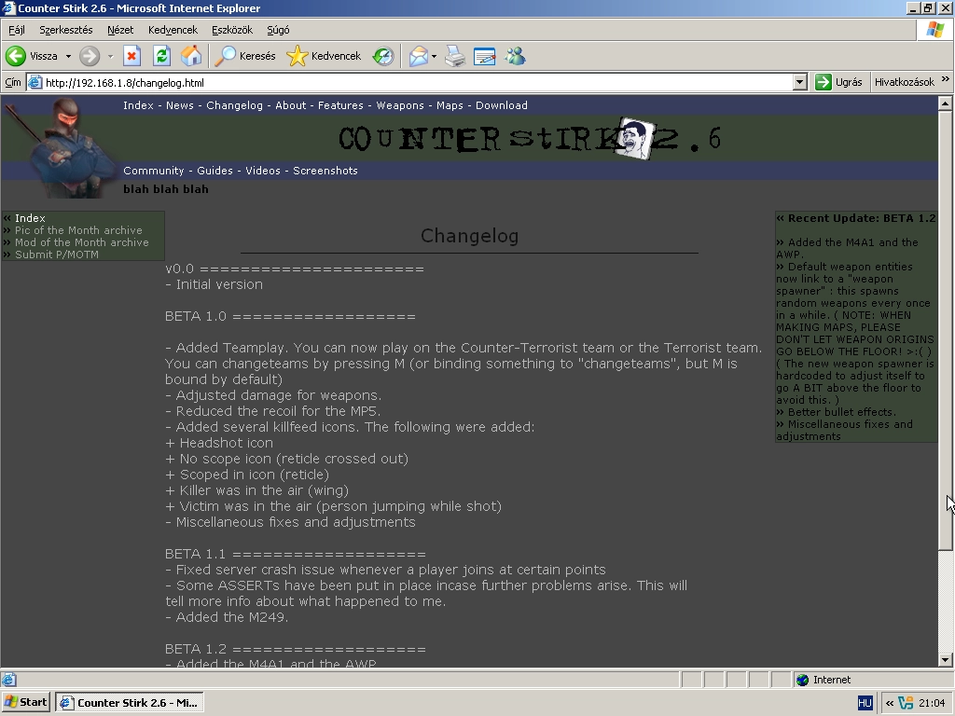Click Submit P/MOTM sidebar link

57,255
